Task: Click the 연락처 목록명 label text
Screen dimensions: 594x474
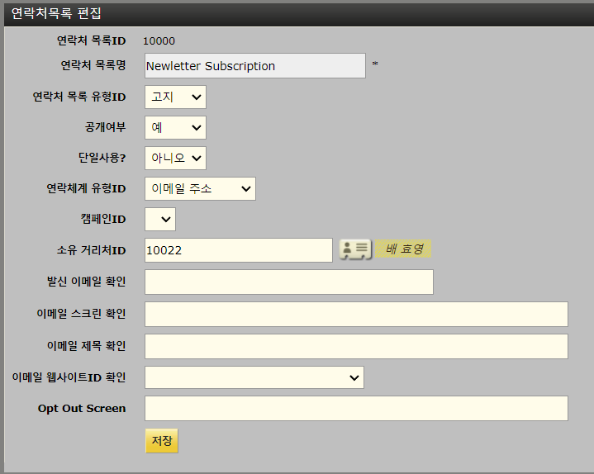Action: point(93,65)
